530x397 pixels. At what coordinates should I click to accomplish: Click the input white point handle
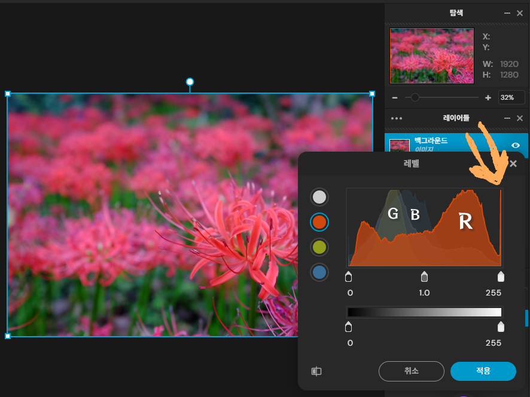[501, 276]
